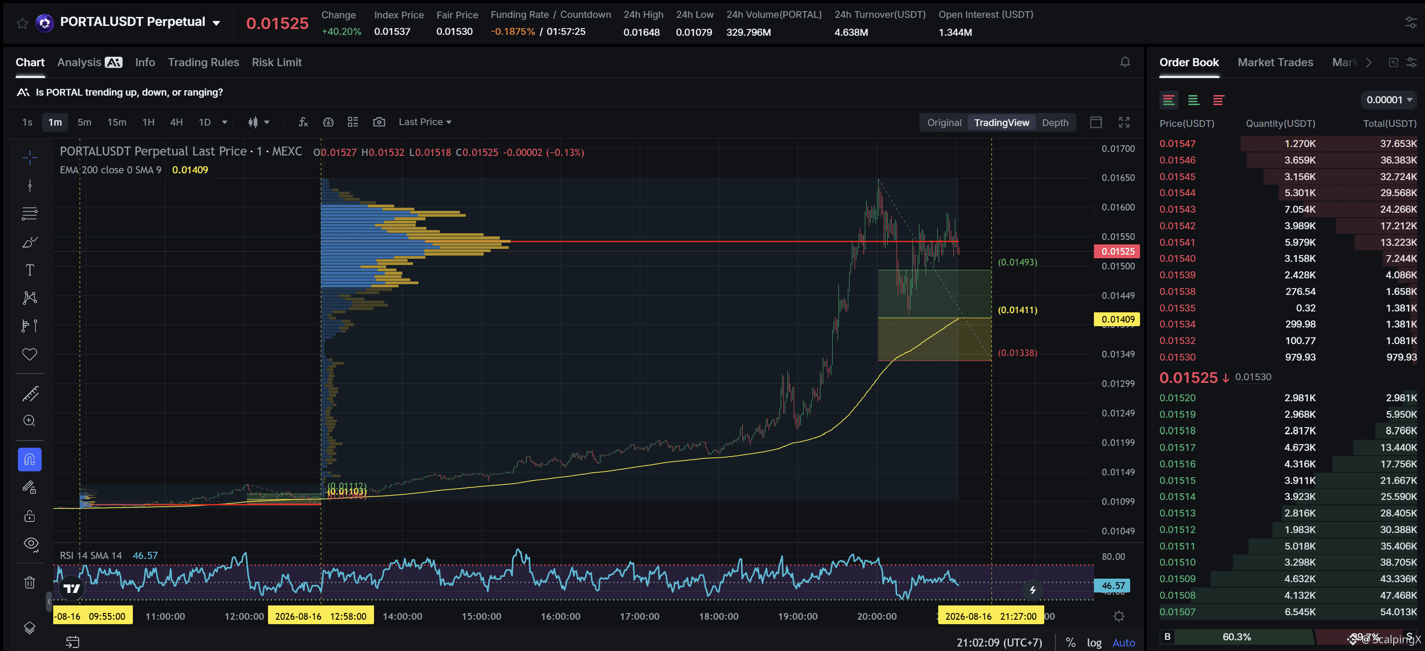Select the 1D timeframe

pyautogui.click(x=204, y=122)
